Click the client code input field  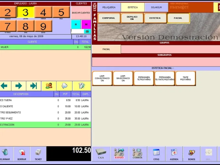(x=78, y=31)
